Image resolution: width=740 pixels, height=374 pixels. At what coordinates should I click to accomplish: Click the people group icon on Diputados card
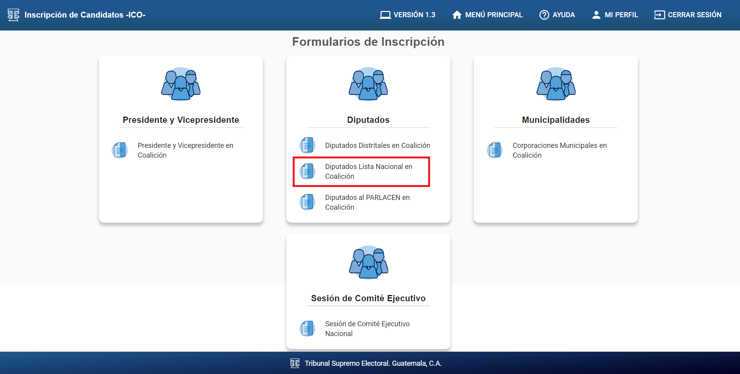[x=368, y=84]
